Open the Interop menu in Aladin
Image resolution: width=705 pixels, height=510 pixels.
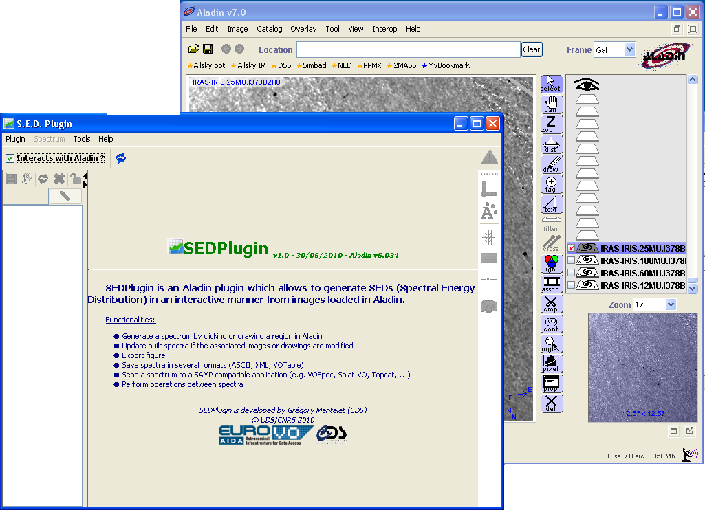pos(384,29)
